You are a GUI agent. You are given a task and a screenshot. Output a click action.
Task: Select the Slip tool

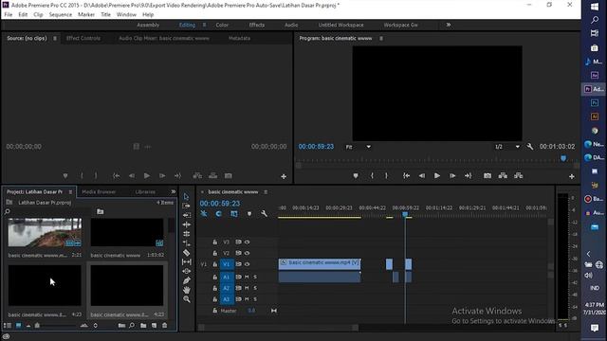(x=186, y=261)
